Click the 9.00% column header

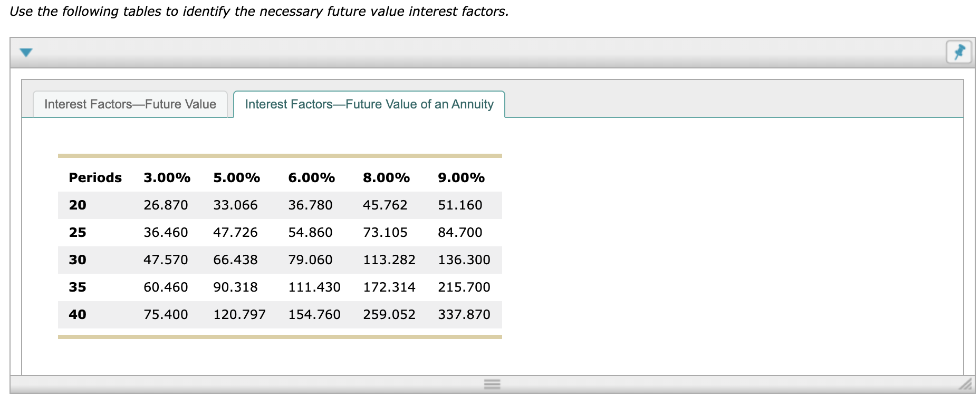461,177
